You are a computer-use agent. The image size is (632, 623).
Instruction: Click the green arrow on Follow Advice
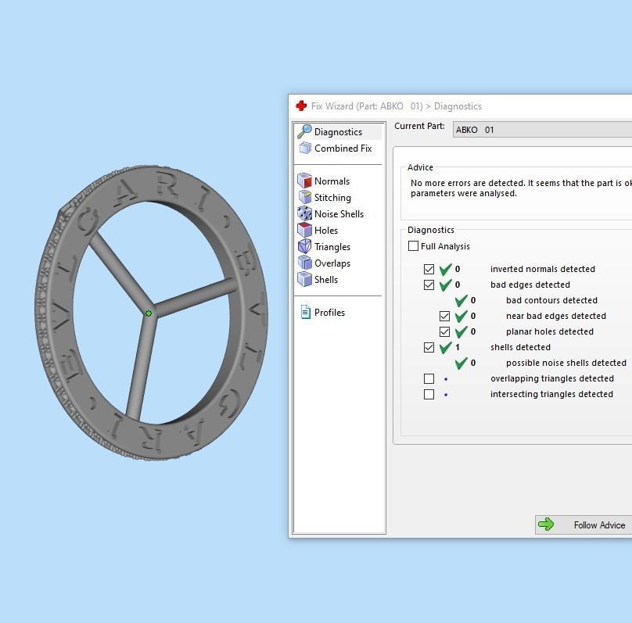tap(546, 525)
